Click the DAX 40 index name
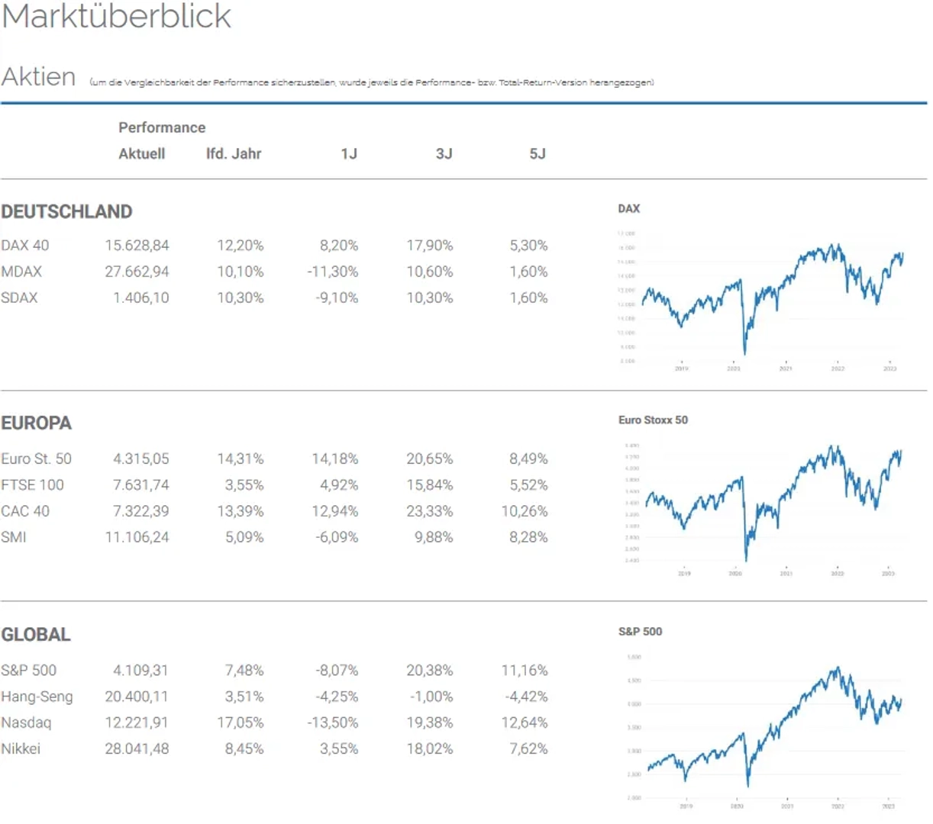933x824 pixels. 25,246
